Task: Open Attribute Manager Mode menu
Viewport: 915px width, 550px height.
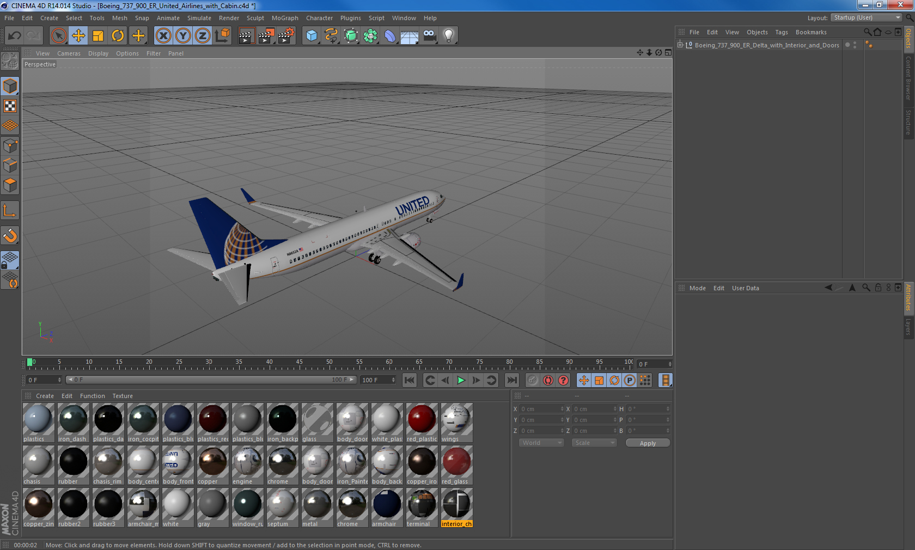Action: point(697,288)
